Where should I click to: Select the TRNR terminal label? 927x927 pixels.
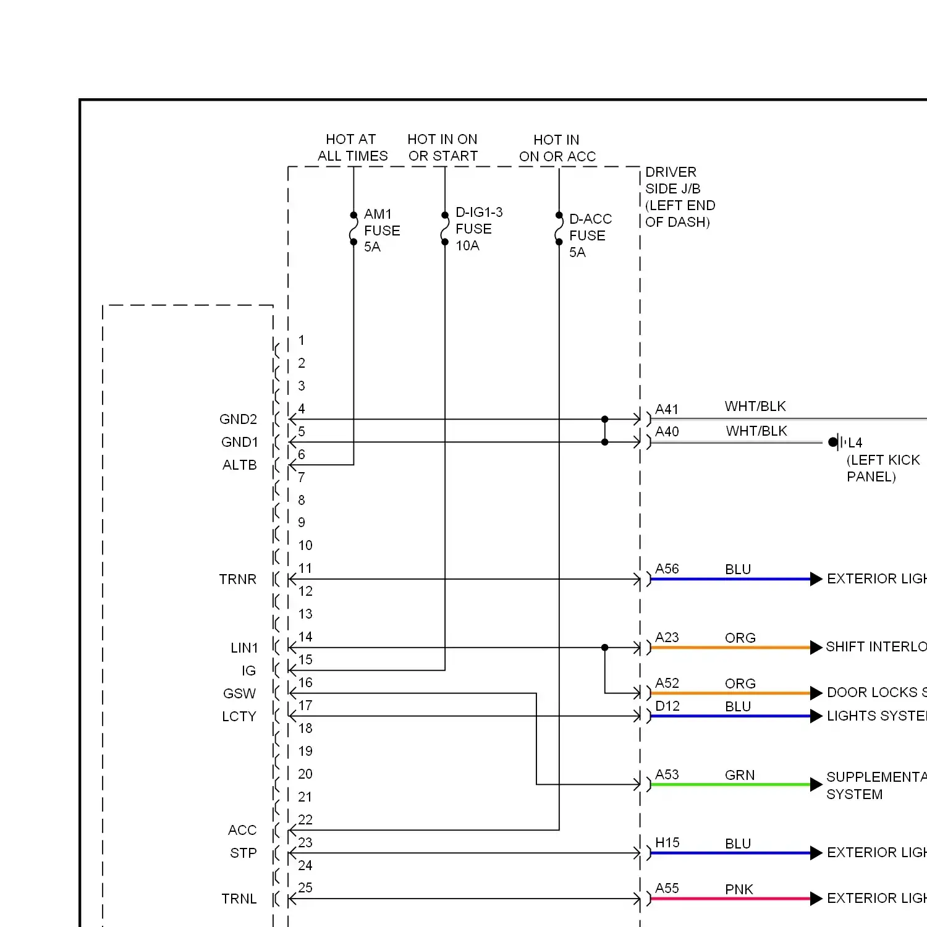pos(237,579)
